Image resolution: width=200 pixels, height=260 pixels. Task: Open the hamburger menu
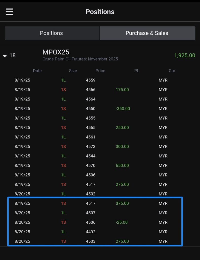tap(9, 12)
